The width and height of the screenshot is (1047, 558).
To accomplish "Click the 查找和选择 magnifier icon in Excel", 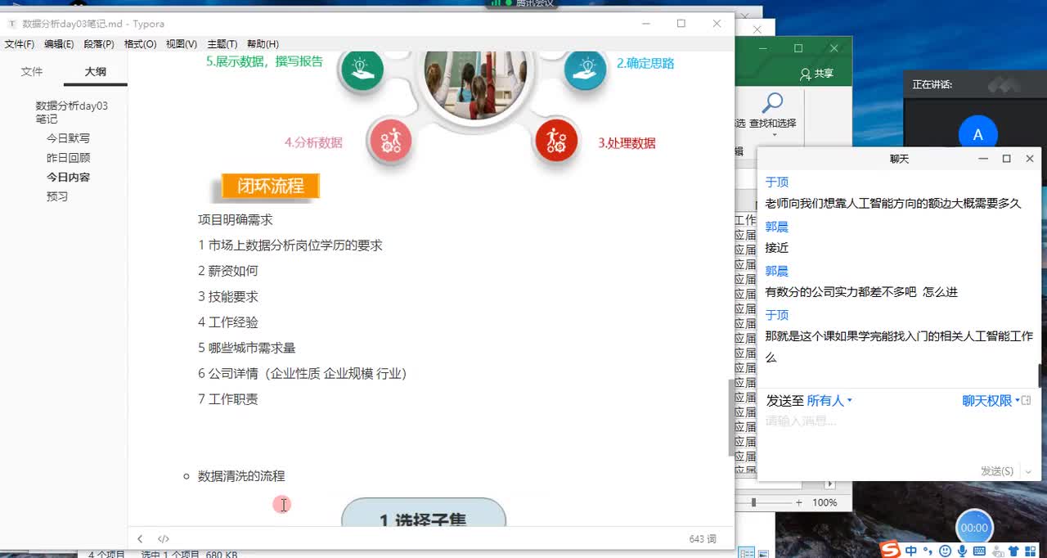I will coord(771,103).
